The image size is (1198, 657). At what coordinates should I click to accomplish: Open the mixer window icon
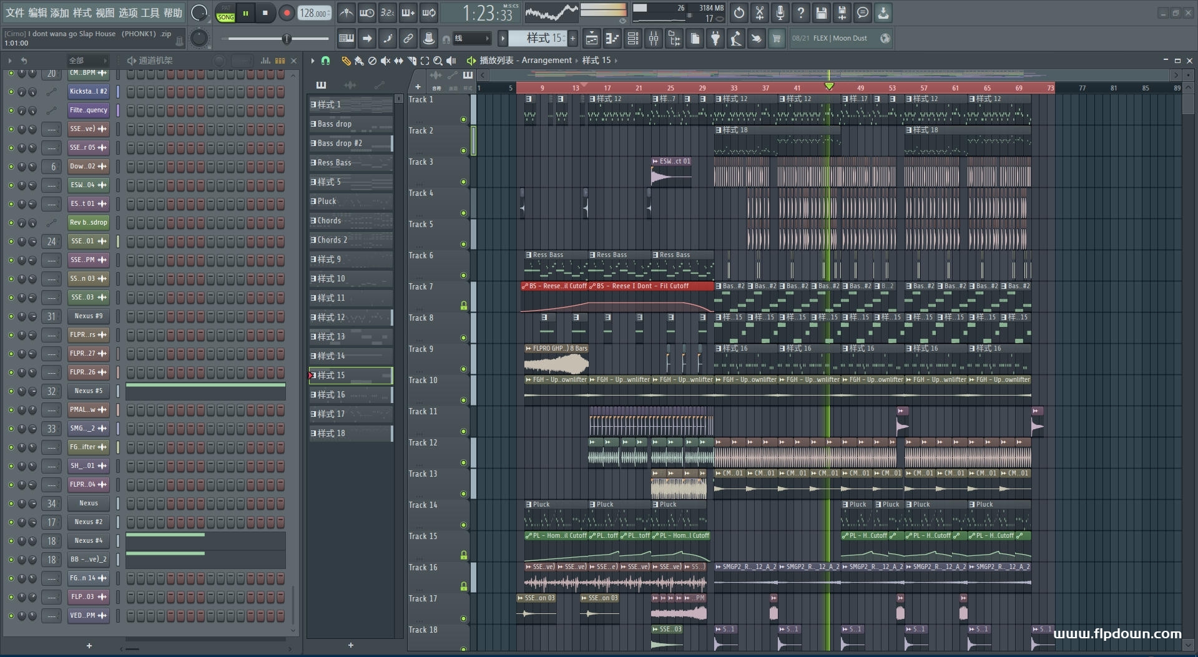coord(654,39)
